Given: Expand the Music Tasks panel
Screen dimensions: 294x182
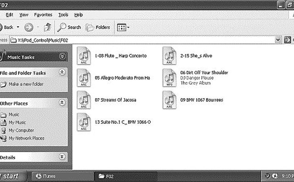Looking at the screenshot, I should (x=62, y=56).
